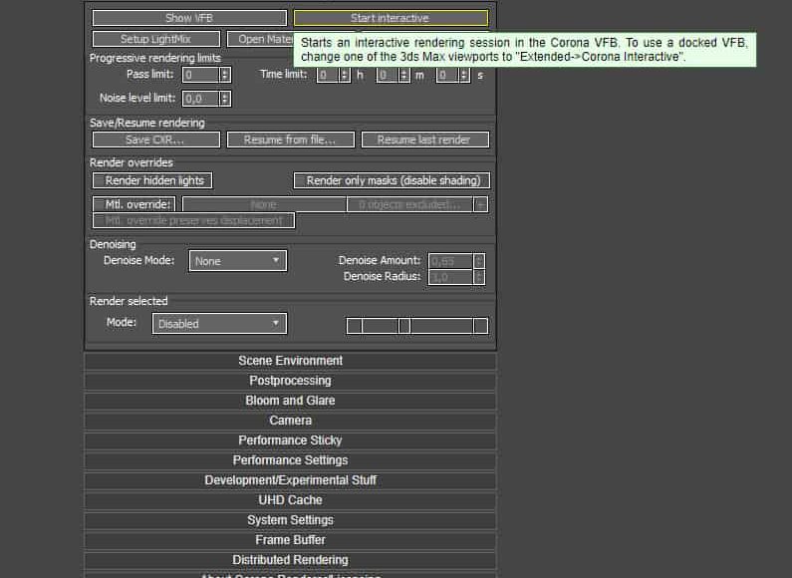Enable Mtl. override checkbox
This screenshot has height=578, width=792.
133,204
